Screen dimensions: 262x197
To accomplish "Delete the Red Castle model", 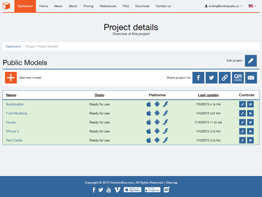I will pos(250,140).
